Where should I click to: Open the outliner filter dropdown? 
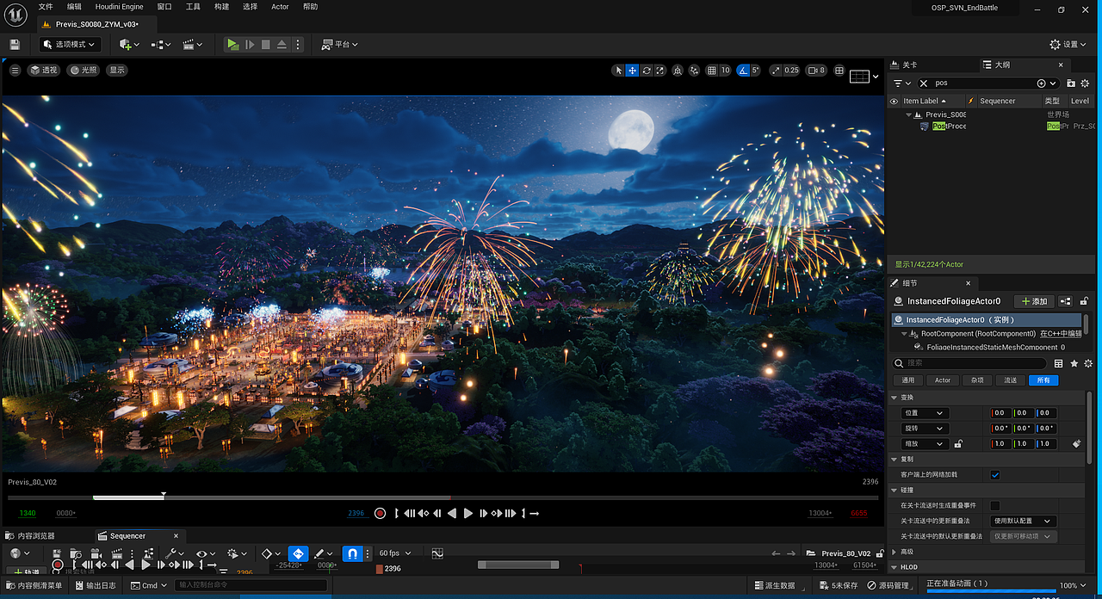[x=901, y=83]
